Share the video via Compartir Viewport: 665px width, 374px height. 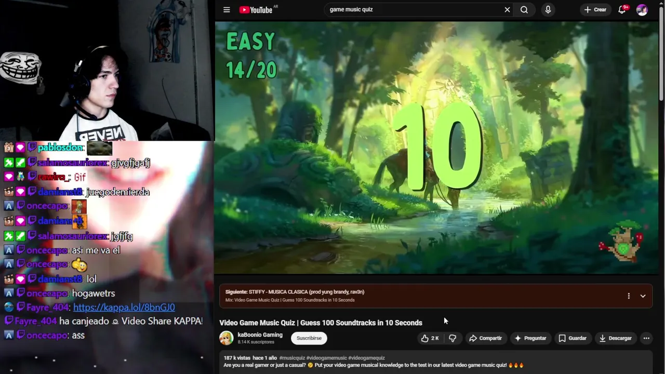coord(485,338)
